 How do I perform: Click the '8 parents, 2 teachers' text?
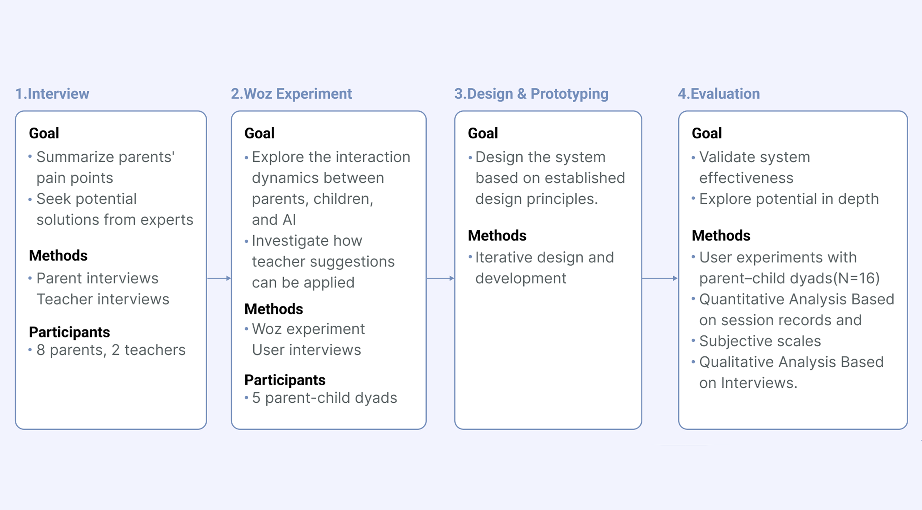tap(111, 350)
